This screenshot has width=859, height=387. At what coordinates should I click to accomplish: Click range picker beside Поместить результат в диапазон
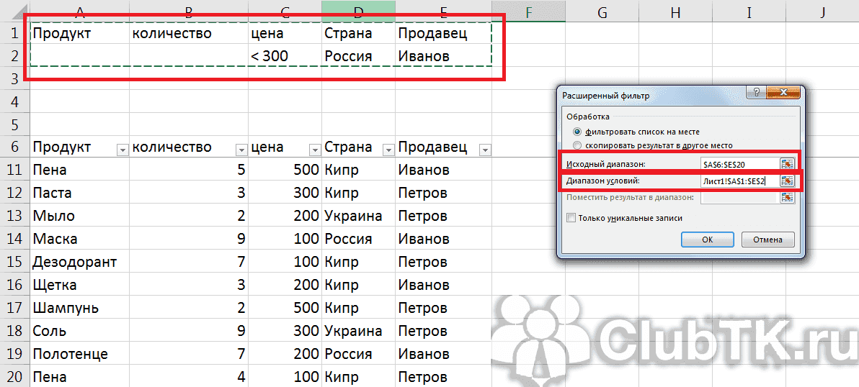(787, 198)
